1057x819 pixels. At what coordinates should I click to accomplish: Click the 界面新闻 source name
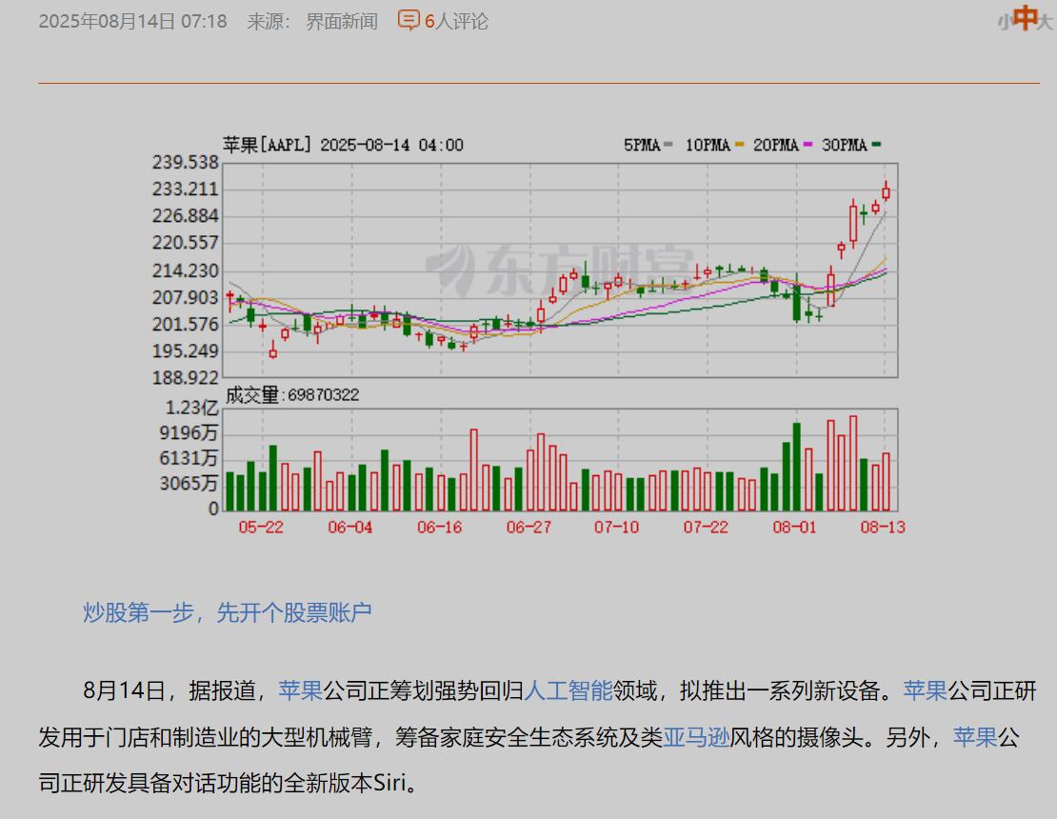342,22
